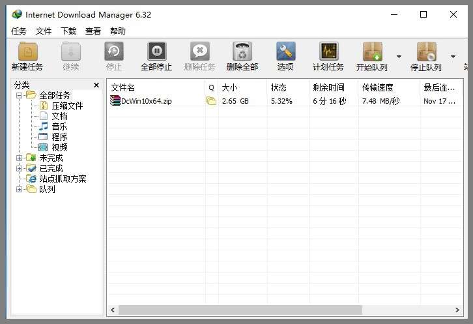Image resolution: width=473 pixels, height=324 pixels.
Task: Open the 帮助 menu
Action: click(x=118, y=31)
